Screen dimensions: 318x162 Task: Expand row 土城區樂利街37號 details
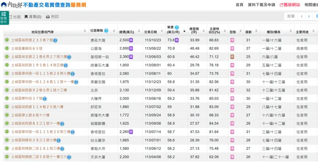pos(7,98)
